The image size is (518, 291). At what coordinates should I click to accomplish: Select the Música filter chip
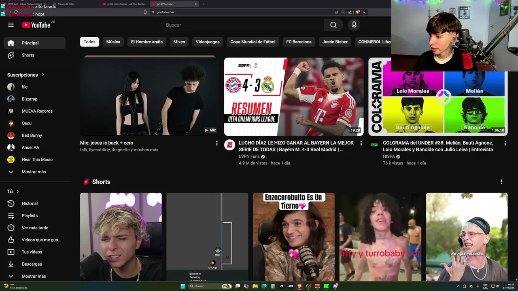coord(113,42)
